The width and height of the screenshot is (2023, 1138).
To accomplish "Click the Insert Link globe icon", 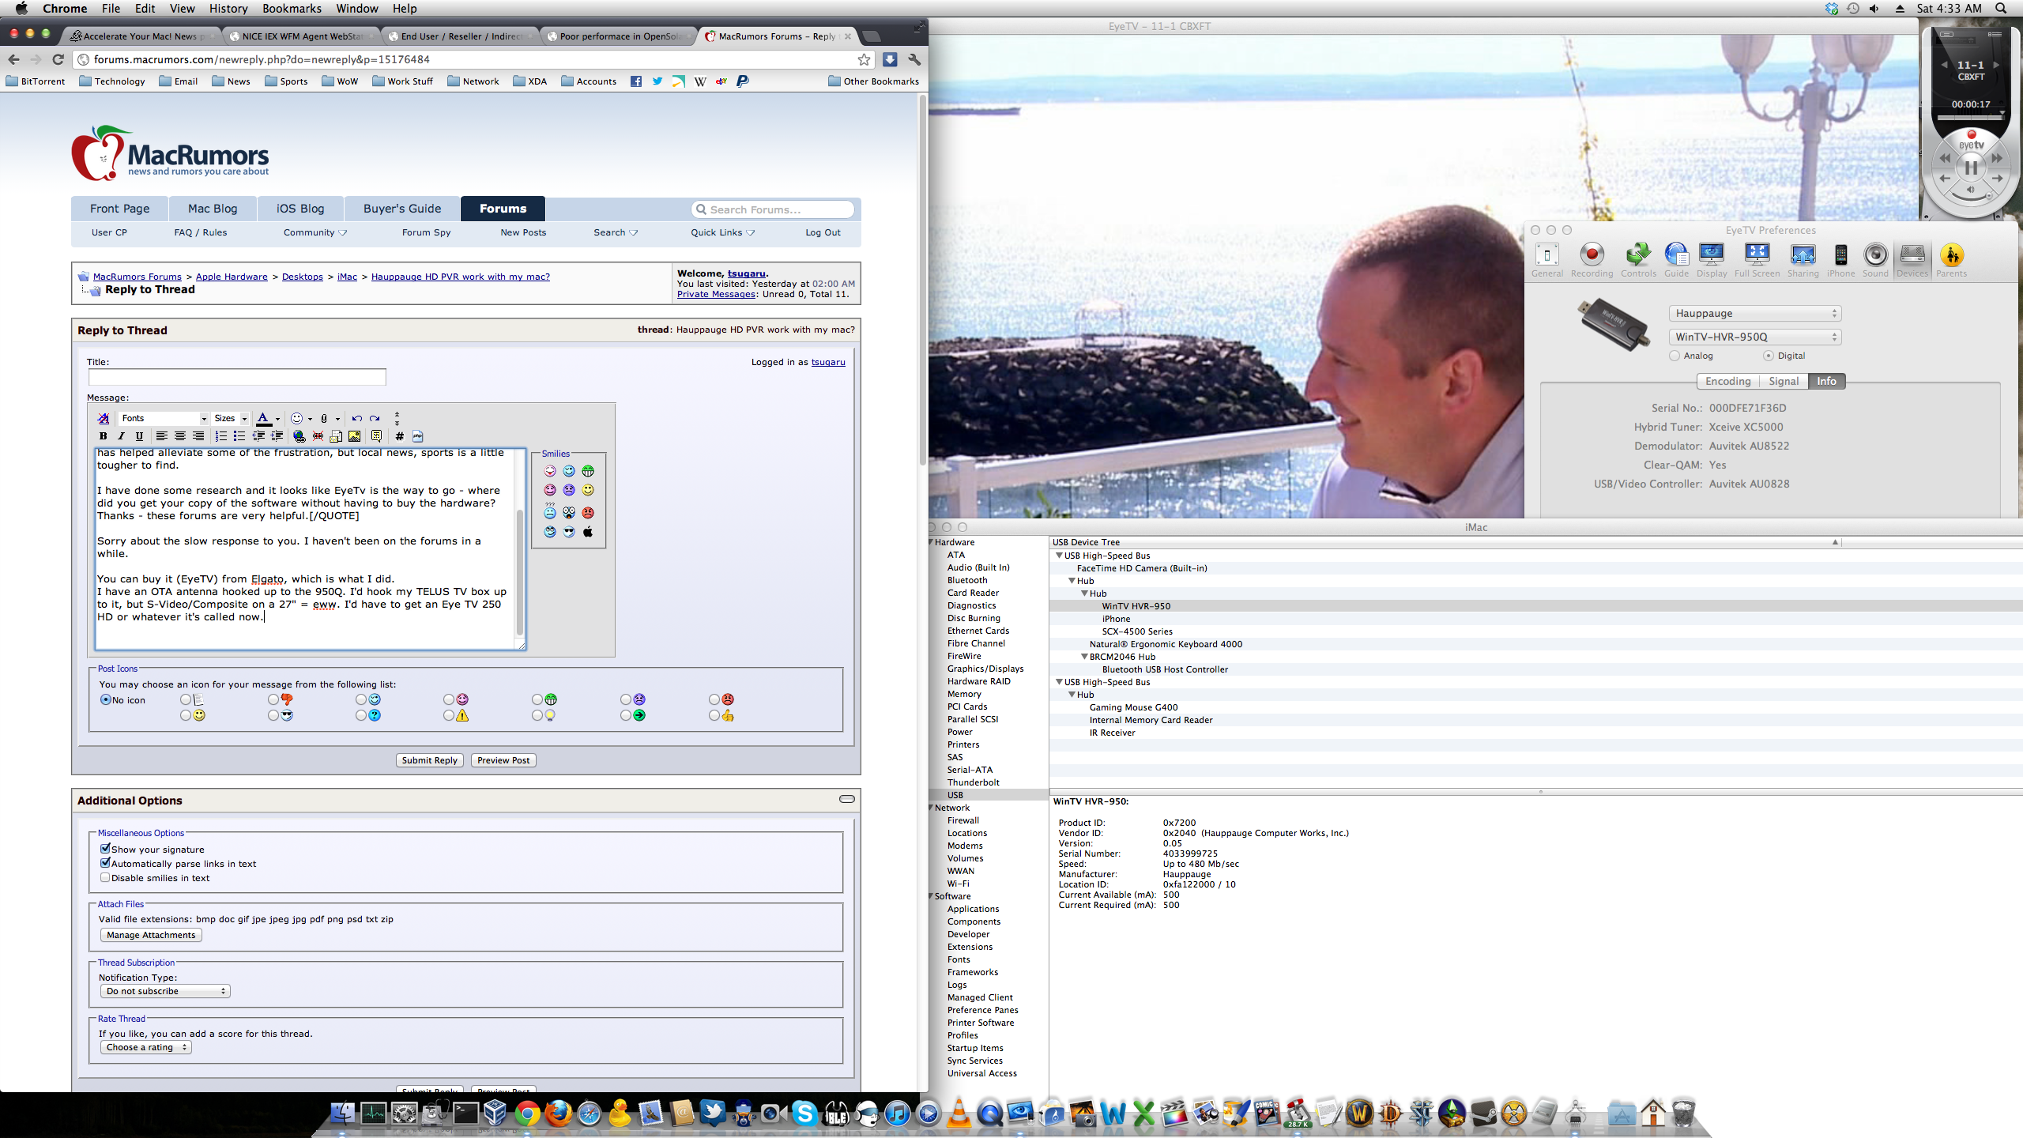I will tap(299, 436).
